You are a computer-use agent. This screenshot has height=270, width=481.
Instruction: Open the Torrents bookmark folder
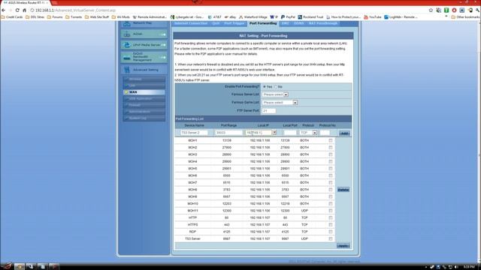(x=74, y=17)
